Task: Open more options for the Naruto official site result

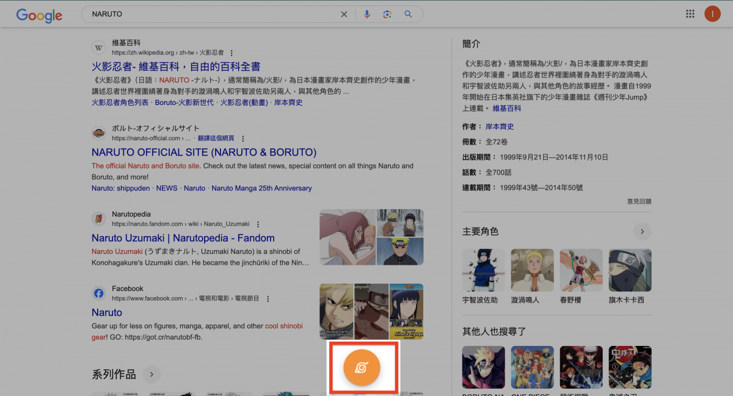Action: tap(243, 139)
